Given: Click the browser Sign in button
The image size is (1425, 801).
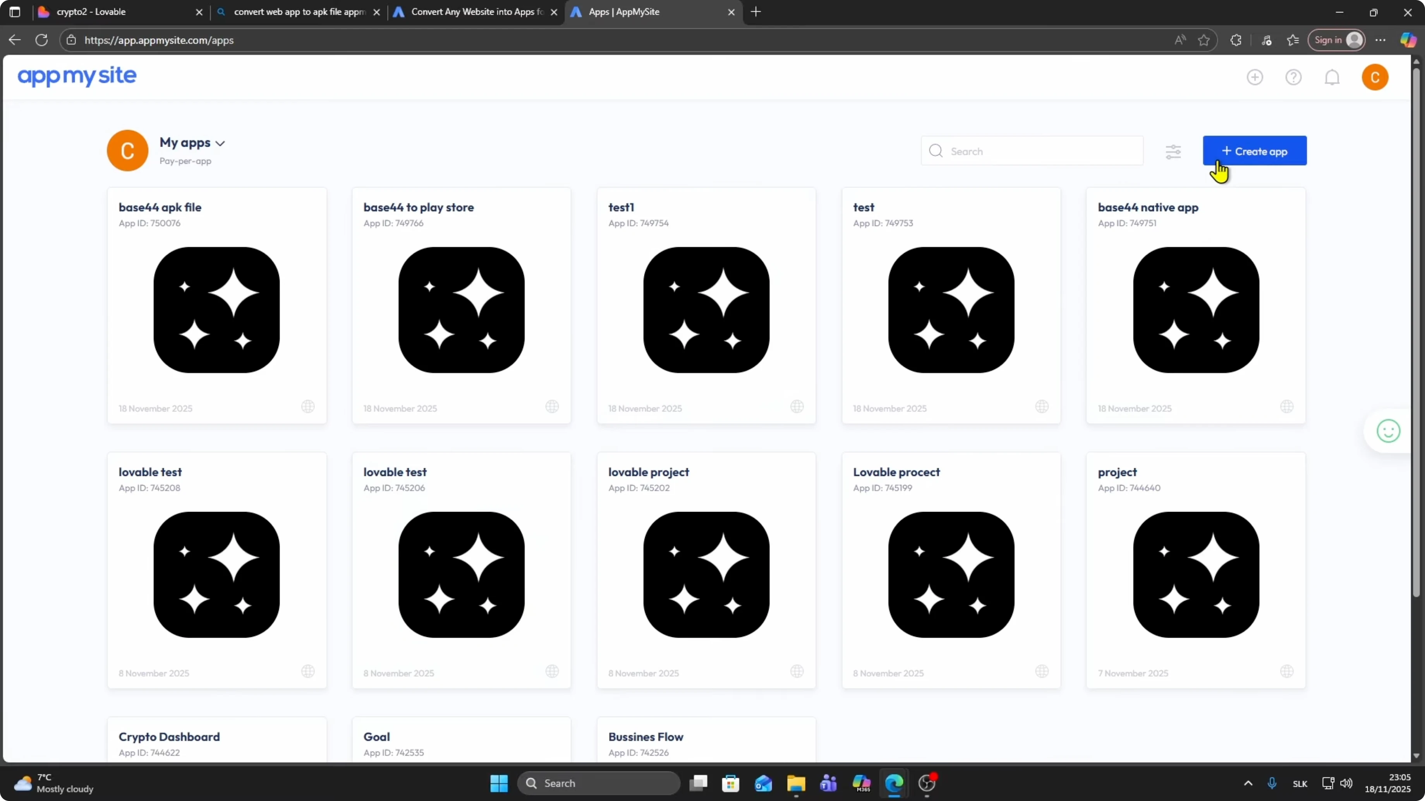Looking at the screenshot, I should (x=1336, y=40).
